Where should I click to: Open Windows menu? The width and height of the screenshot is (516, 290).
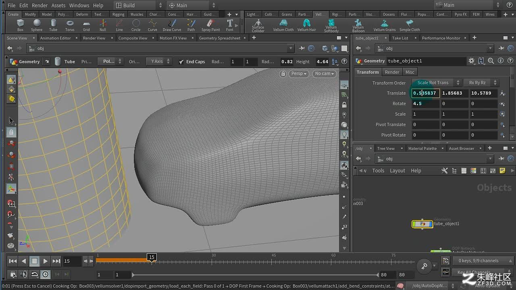(79, 5)
